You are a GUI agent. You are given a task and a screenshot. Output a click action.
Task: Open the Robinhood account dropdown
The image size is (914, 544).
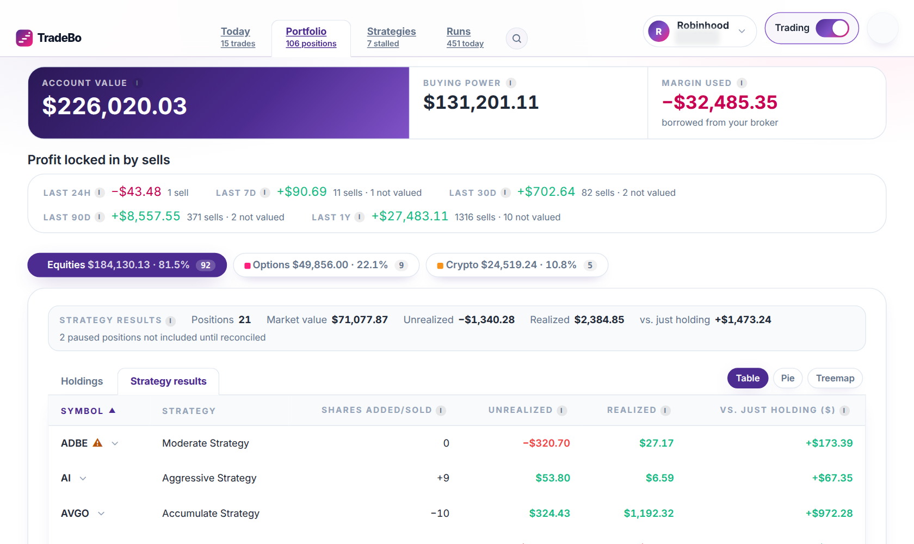[700, 32]
